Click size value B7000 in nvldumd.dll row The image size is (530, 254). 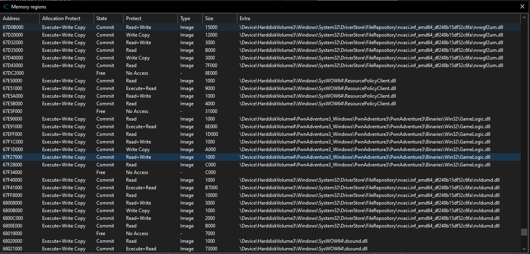211,188
